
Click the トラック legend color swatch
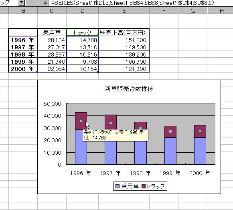tap(144, 186)
